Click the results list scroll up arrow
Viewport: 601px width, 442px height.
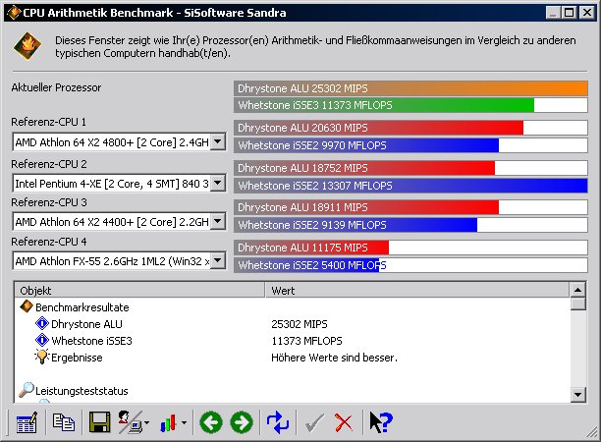coord(578,290)
